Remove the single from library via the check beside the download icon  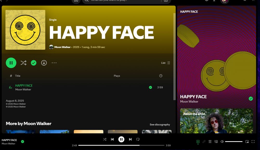[34, 63]
